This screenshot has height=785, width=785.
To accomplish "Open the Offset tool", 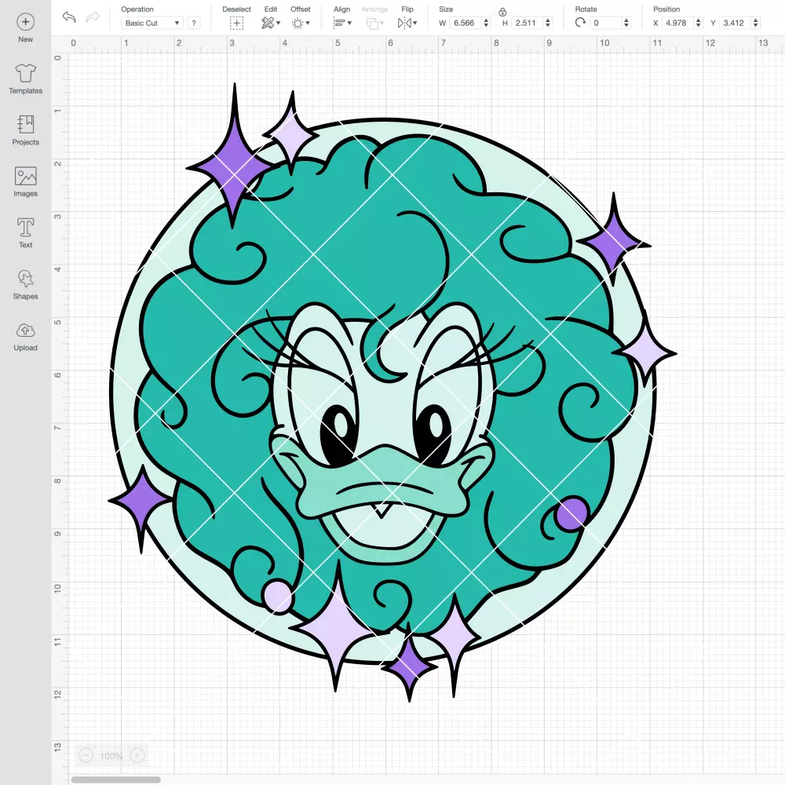I will pyautogui.click(x=298, y=23).
